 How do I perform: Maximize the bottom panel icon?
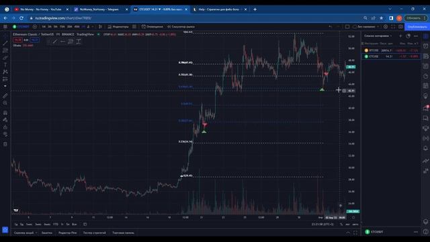355,233
